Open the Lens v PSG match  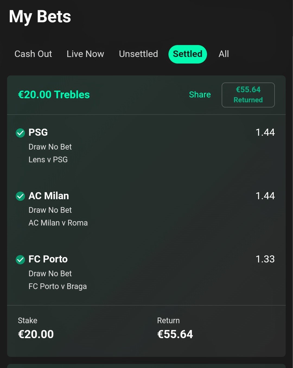[48, 160]
